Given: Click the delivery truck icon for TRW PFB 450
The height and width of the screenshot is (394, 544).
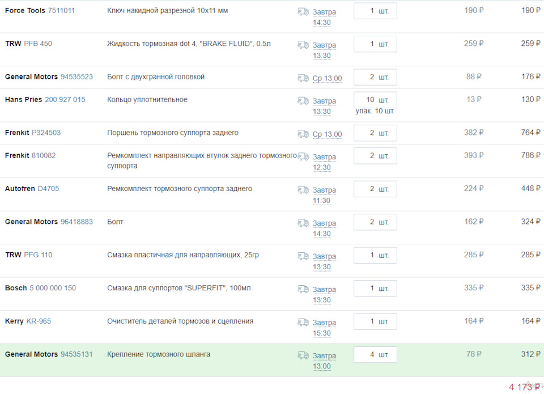Looking at the screenshot, I should (303, 45).
